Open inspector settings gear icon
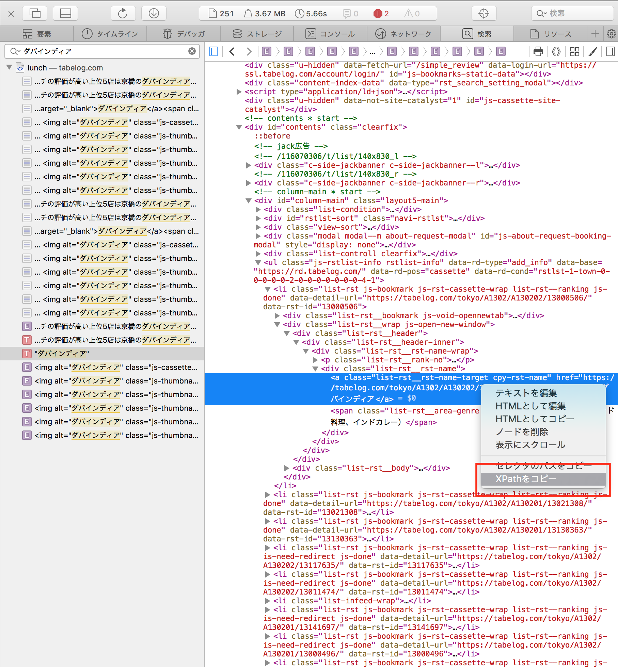Screen dimensions: 618x667 [611, 34]
